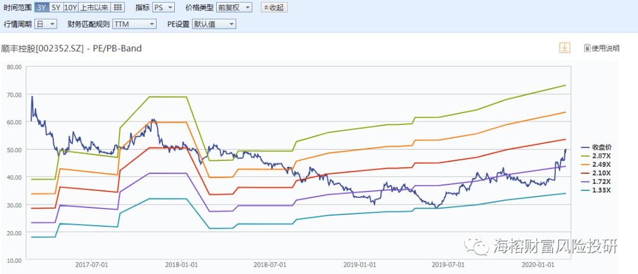
Task: Toggle the purple 1.72X legend entry
Action: 596,181
